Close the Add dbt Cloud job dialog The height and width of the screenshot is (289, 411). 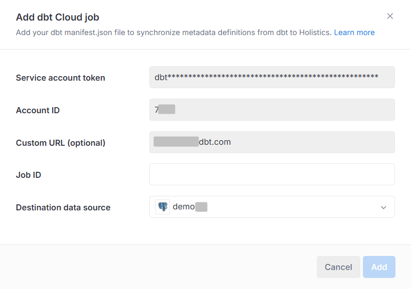pyautogui.click(x=390, y=16)
